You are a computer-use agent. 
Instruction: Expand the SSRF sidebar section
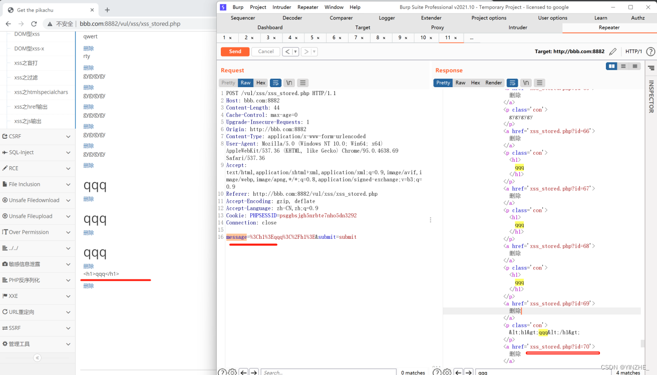pos(38,328)
